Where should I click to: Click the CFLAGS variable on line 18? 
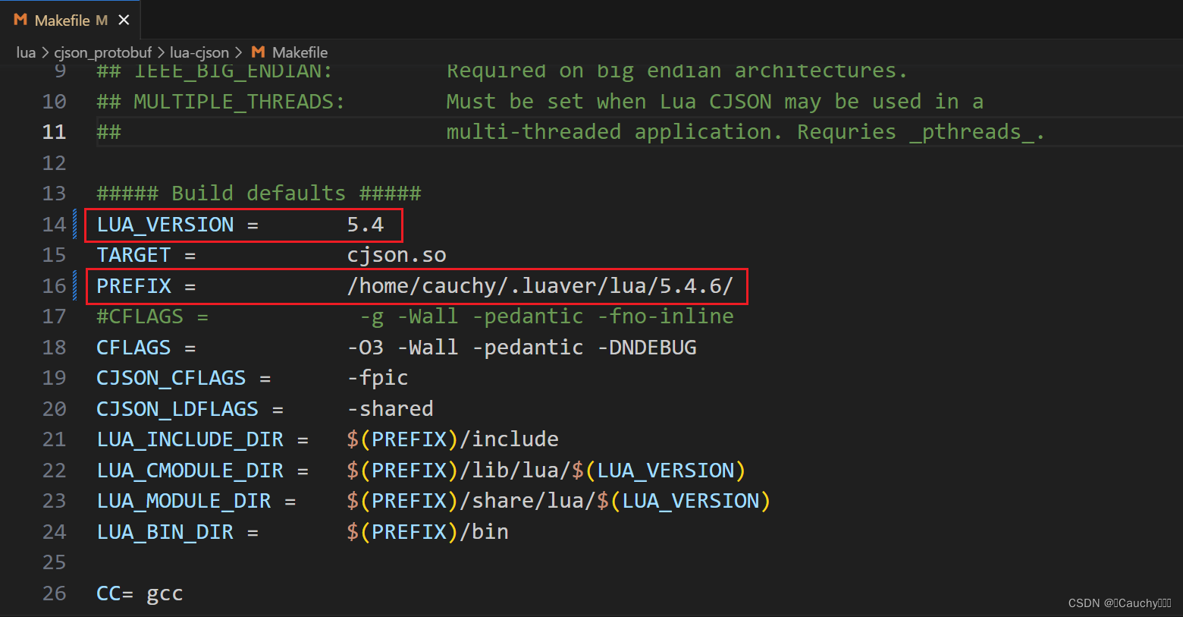click(133, 348)
